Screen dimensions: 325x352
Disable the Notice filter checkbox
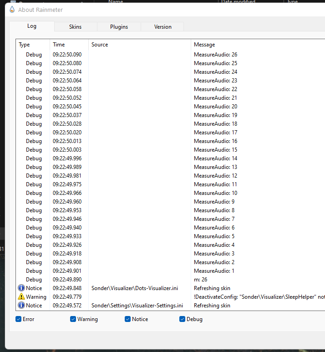(127, 319)
